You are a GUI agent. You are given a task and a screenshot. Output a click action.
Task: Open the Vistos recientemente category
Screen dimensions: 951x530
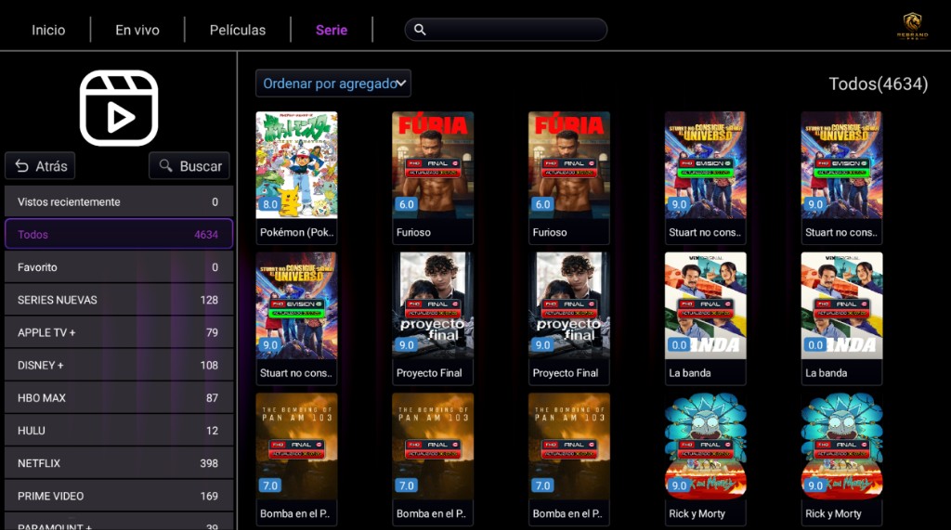(x=119, y=202)
